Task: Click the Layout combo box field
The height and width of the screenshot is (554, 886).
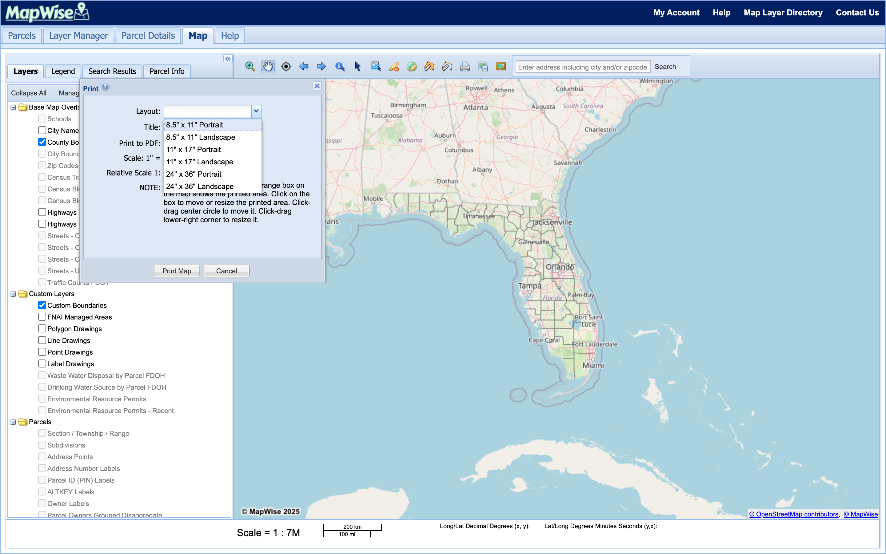Action: point(208,111)
